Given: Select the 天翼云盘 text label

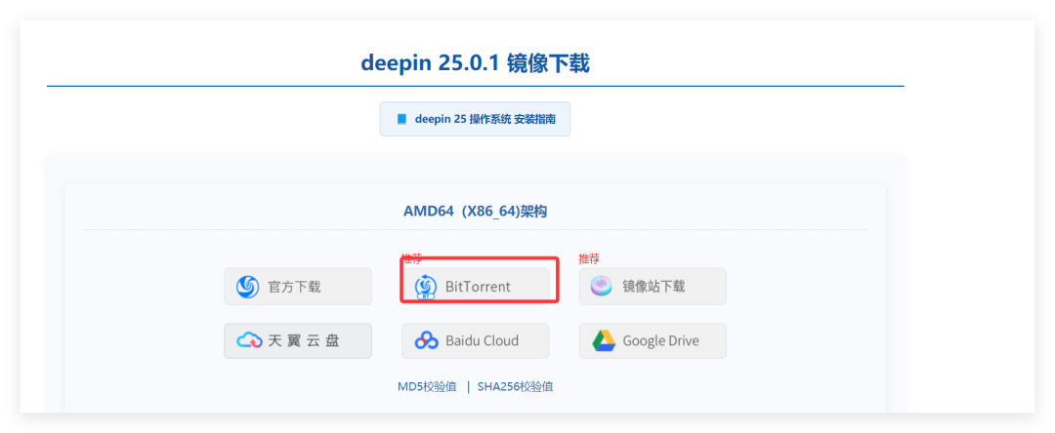Looking at the screenshot, I should [304, 340].
